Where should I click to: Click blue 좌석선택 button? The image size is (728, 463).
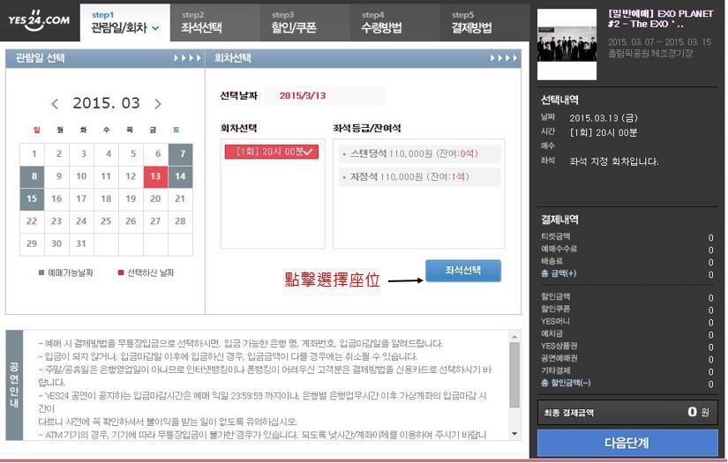point(463,271)
